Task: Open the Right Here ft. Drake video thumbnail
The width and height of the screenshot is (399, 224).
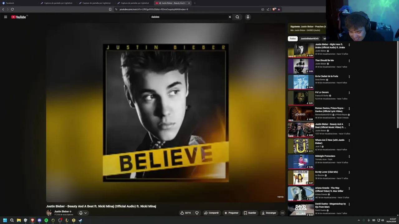Action: click(x=301, y=50)
